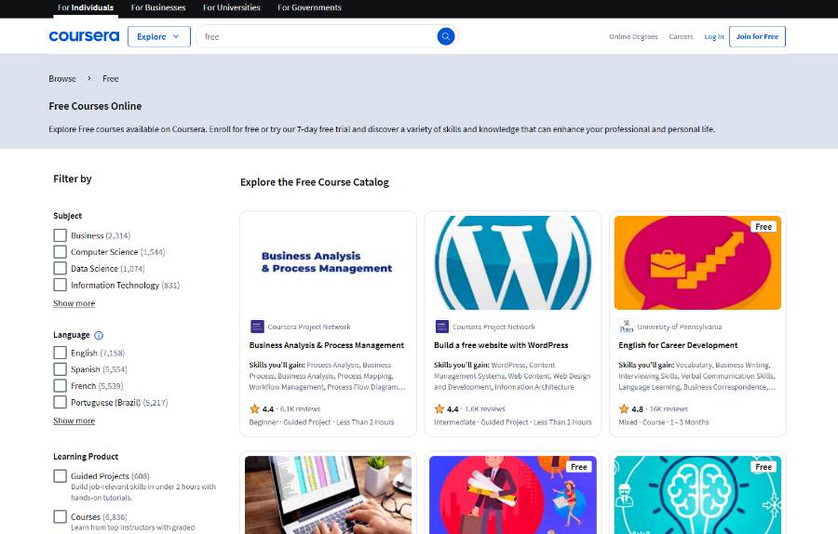
Task: Click "Beginner · Guided Project" details line
Action: point(322,422)
